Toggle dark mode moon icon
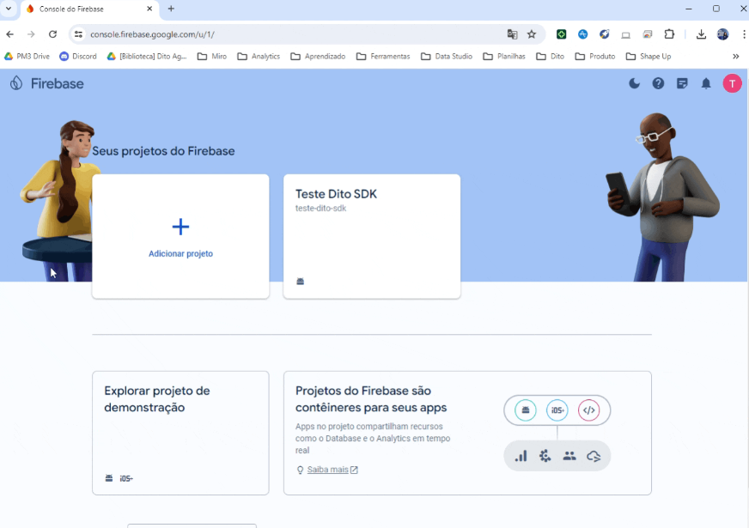749x528 pixels. click(634, 83)
